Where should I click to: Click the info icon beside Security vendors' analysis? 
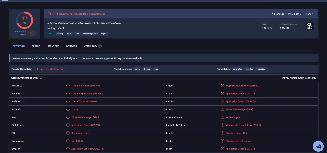tap(41, 78)
